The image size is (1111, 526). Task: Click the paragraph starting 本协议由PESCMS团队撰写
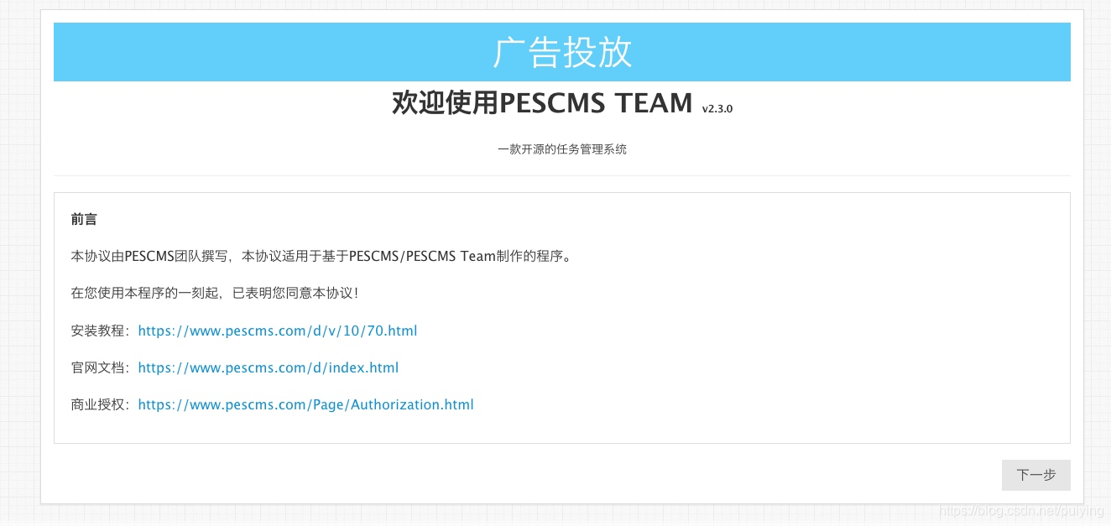(323, 256)
